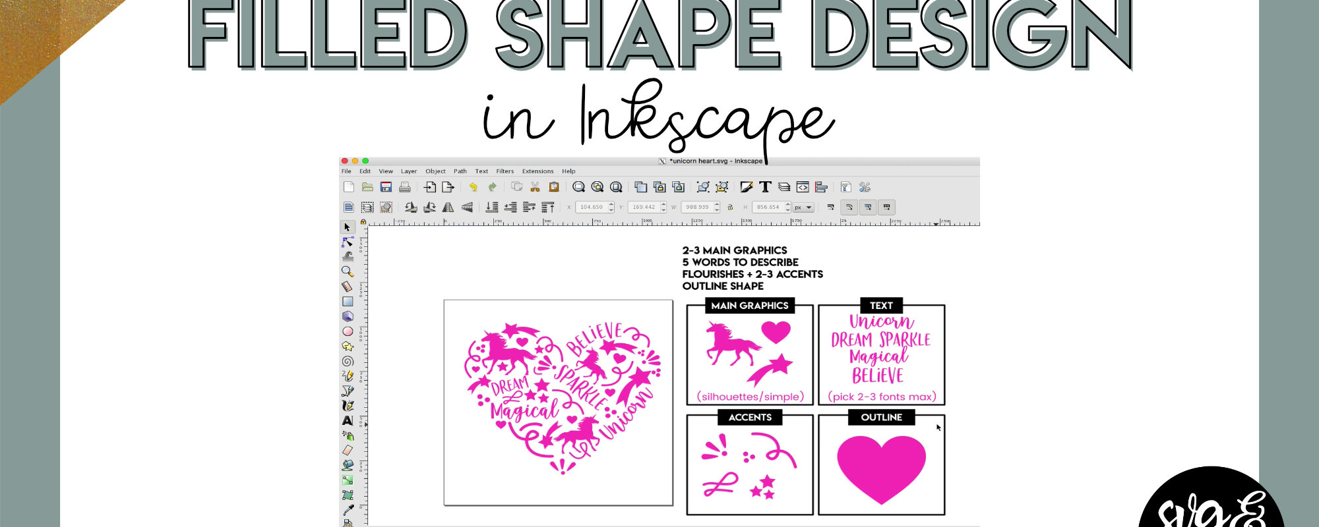Toggle move gradients with object
This screenshot has width=1319, height=527.
point(868,207)
